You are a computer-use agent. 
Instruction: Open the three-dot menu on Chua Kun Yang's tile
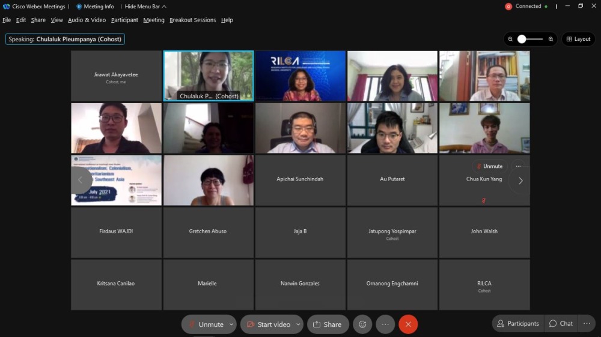(518, 167)
